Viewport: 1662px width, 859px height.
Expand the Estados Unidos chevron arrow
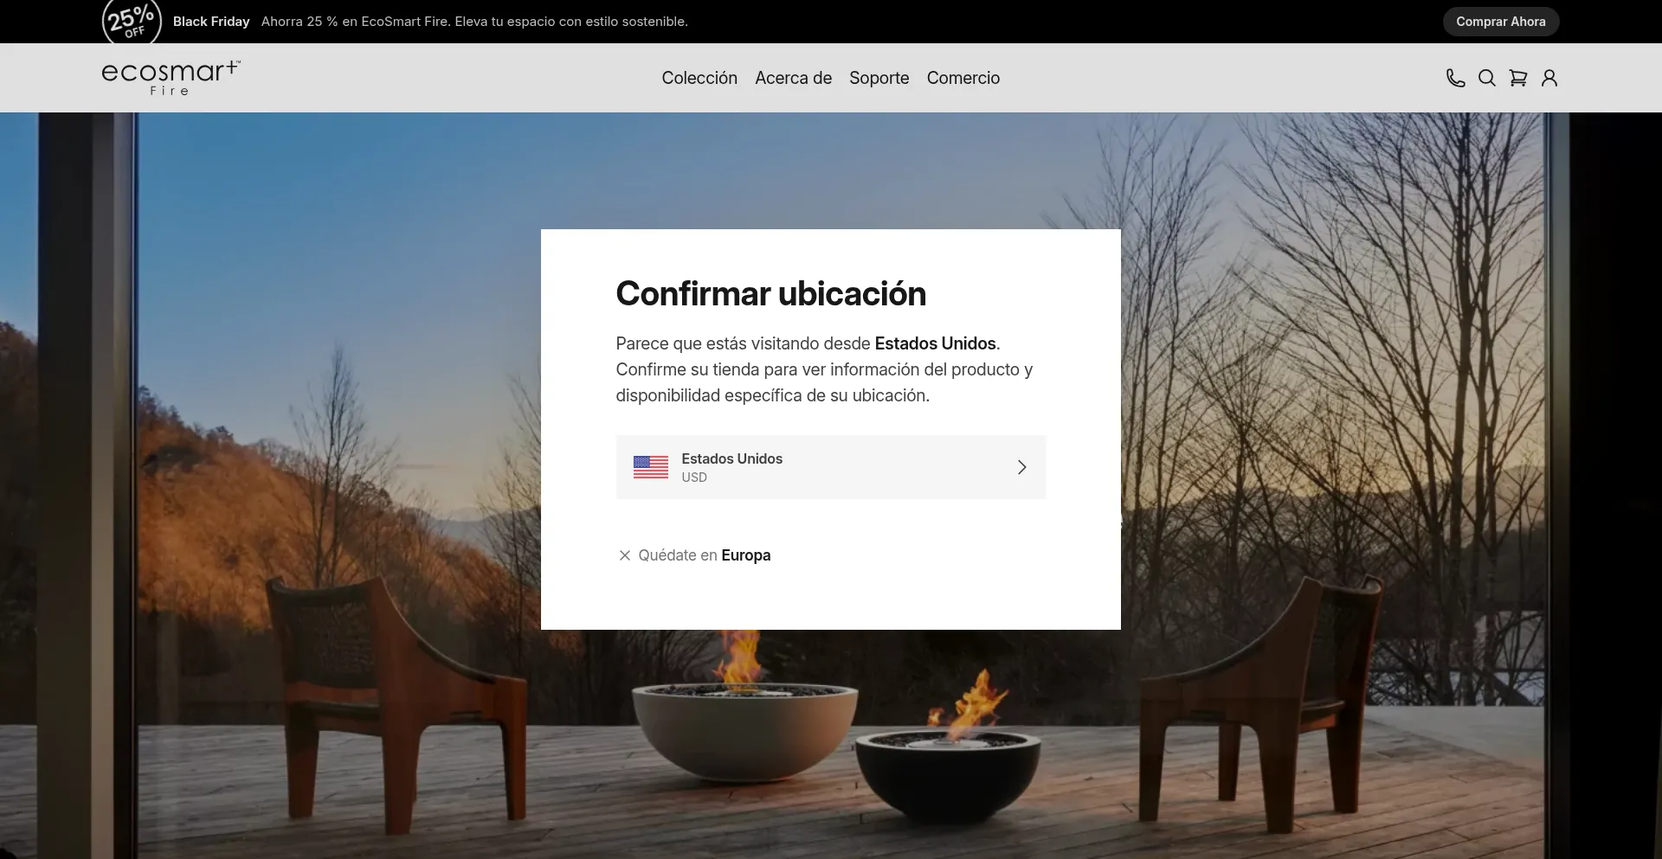(1021, 467)
